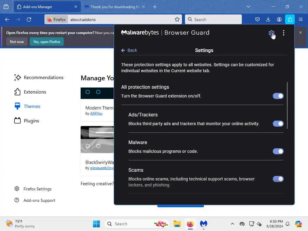Open Windows Start menu
The width and height of the screenshot is (308, 231).
[96, 224]
